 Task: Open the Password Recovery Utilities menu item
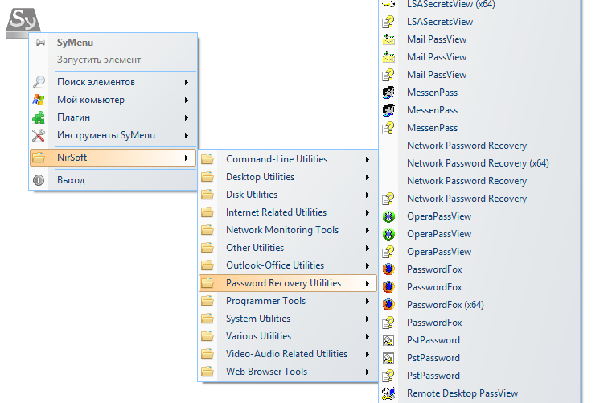point(283,283)
